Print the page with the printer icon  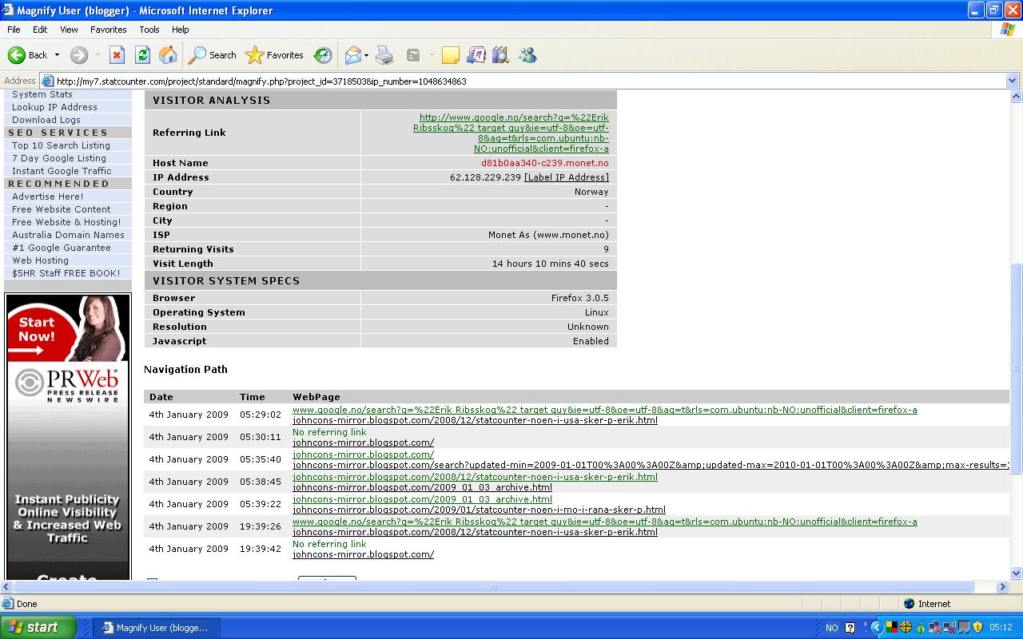point(384,55)
